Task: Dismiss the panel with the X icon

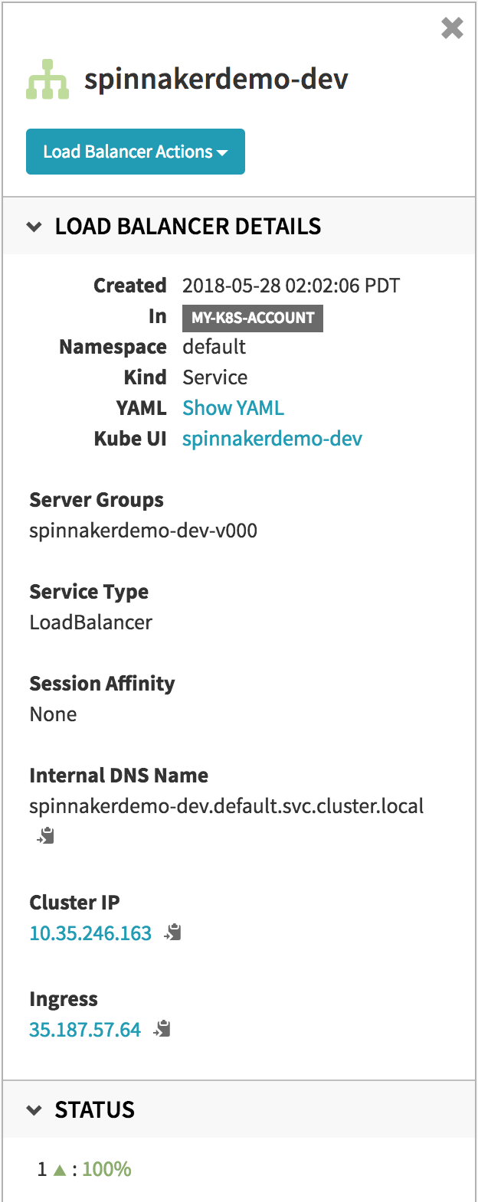Action: click(x=451, y=28)
